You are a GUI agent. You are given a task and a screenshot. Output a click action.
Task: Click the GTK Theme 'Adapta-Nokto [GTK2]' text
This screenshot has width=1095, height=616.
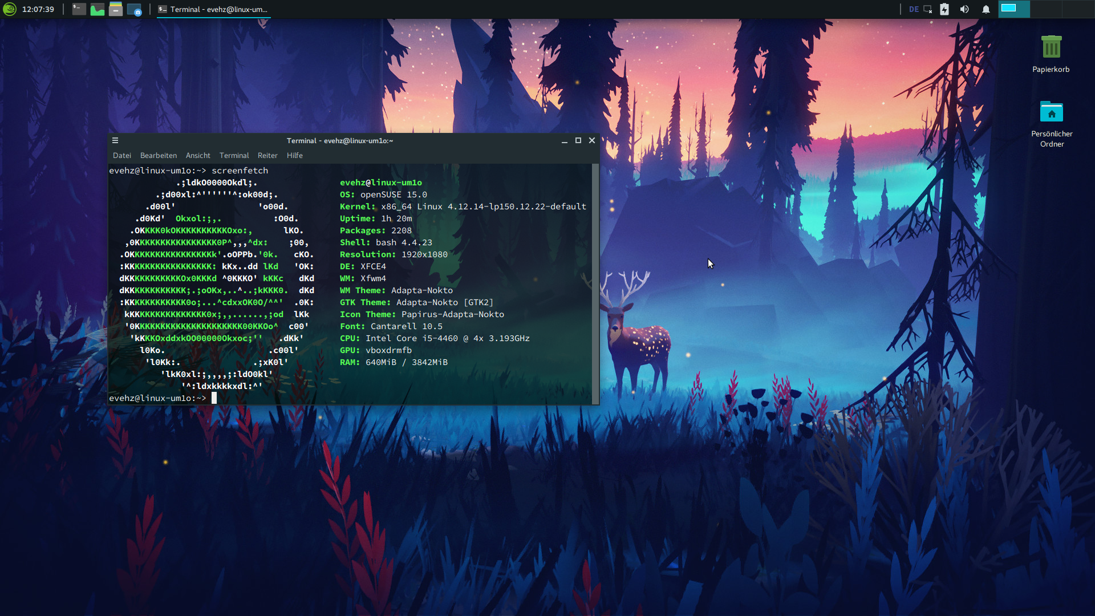pos(445,302)
